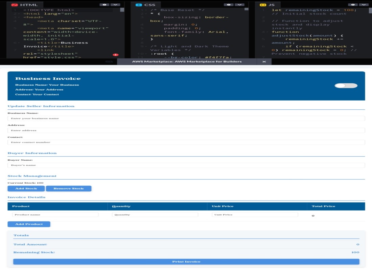This screenshot has width=372, height=270.
Task: Click the Product name table input
Action: (x=55, y=215)
